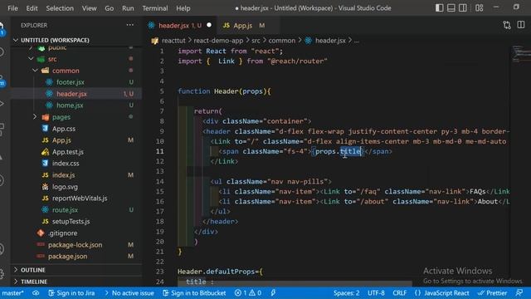The width and height of the screenshot is (531, 299).
Task: Click the master branch indicator
Action: 12,293
